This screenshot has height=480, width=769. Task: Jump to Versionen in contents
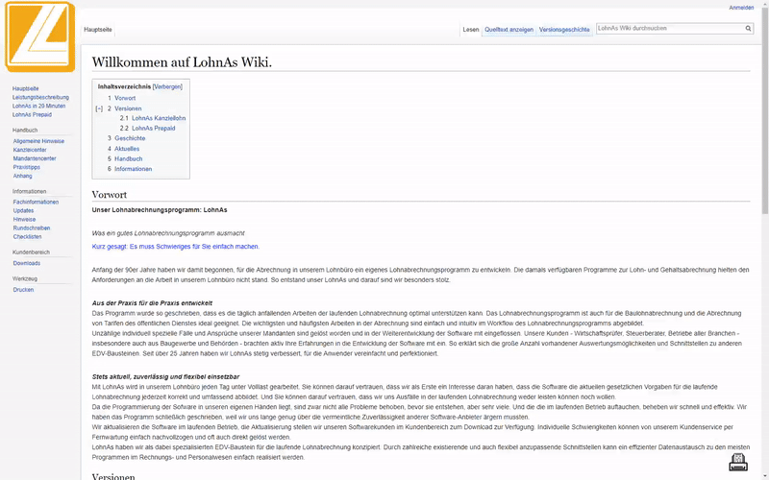(128, 108)
